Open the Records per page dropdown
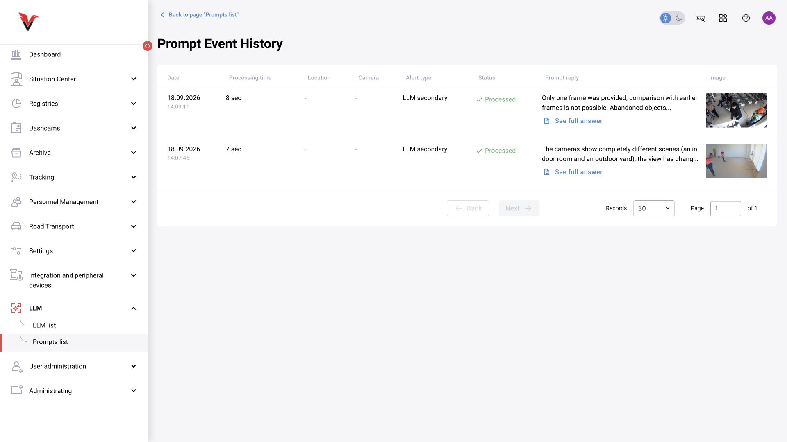Viewport: 787px width, 442px height. tap(654, 208)
